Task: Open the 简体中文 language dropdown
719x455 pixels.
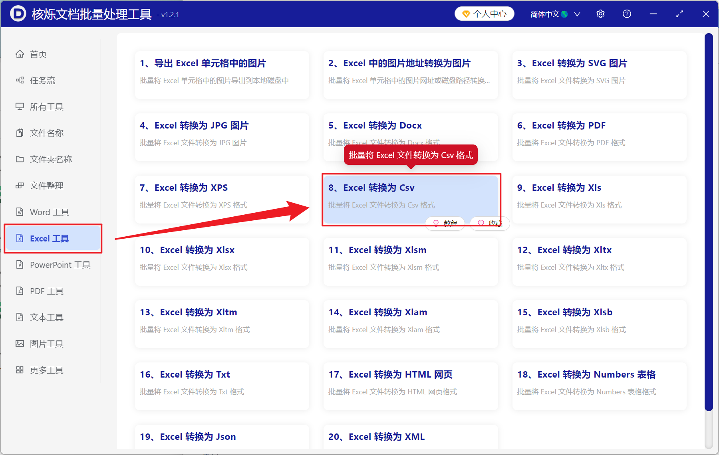Action: click(x=554, y=14)
